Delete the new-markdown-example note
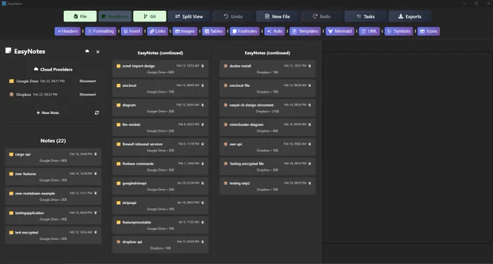 point(96,193)
